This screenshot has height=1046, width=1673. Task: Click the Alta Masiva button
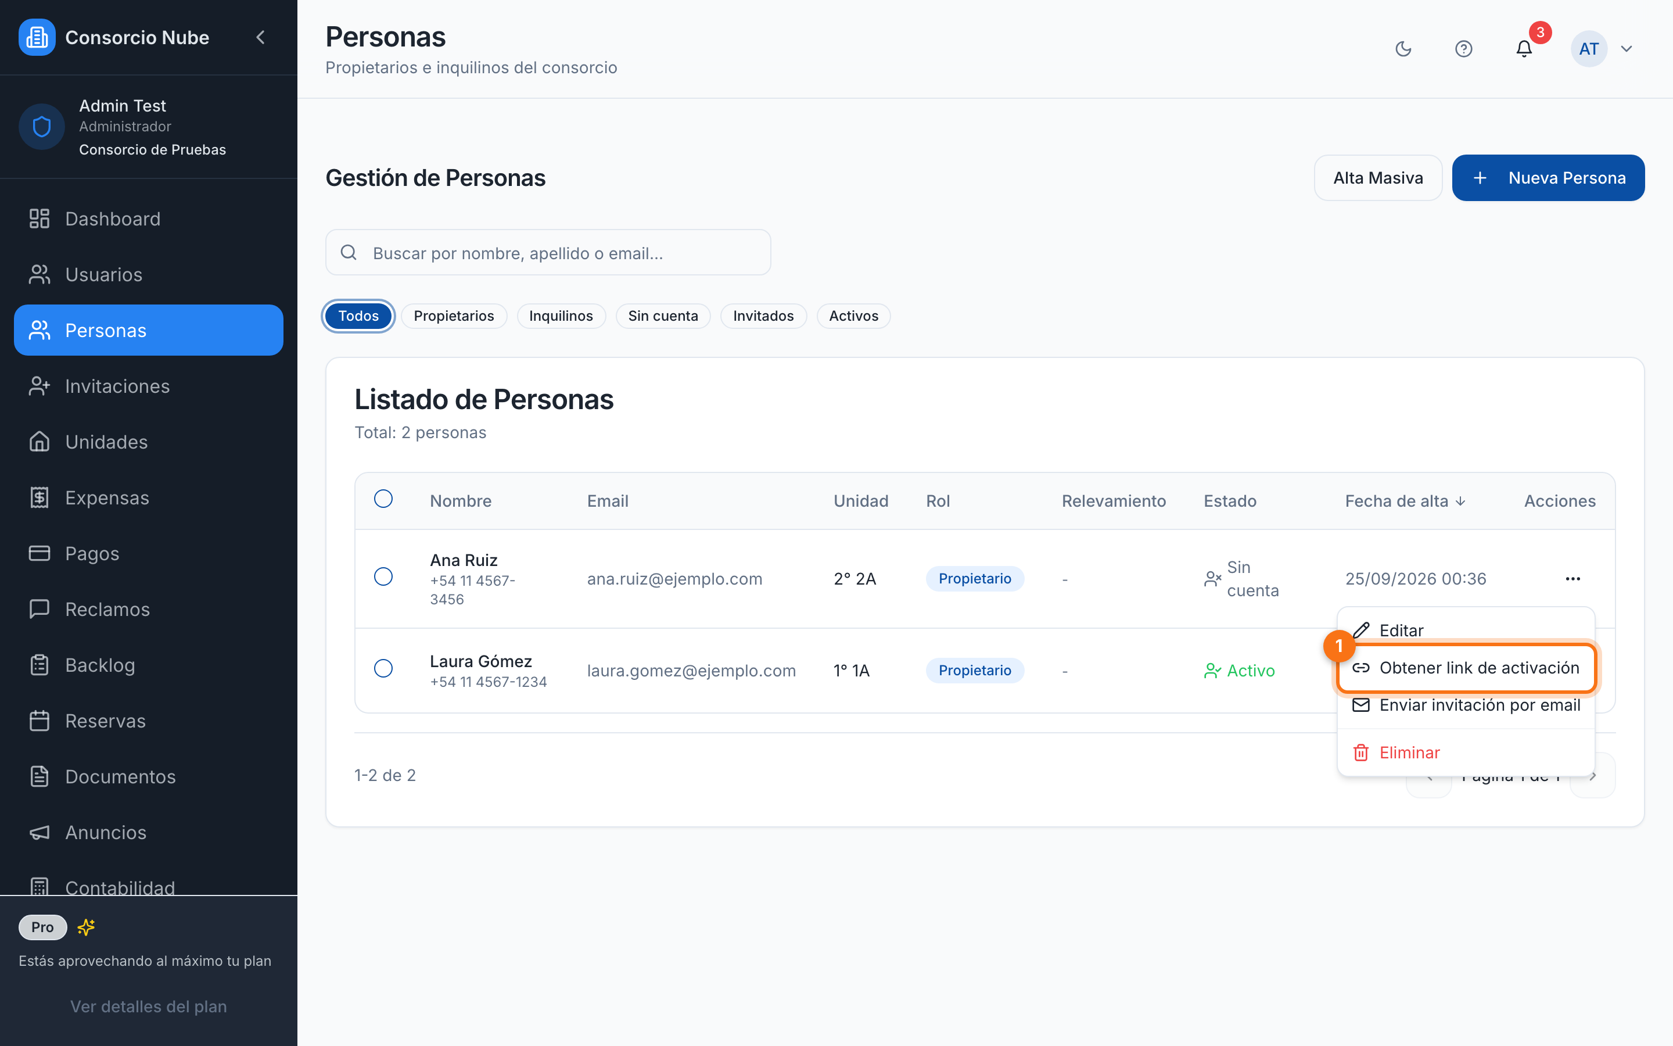click(x=1378, y=178)
